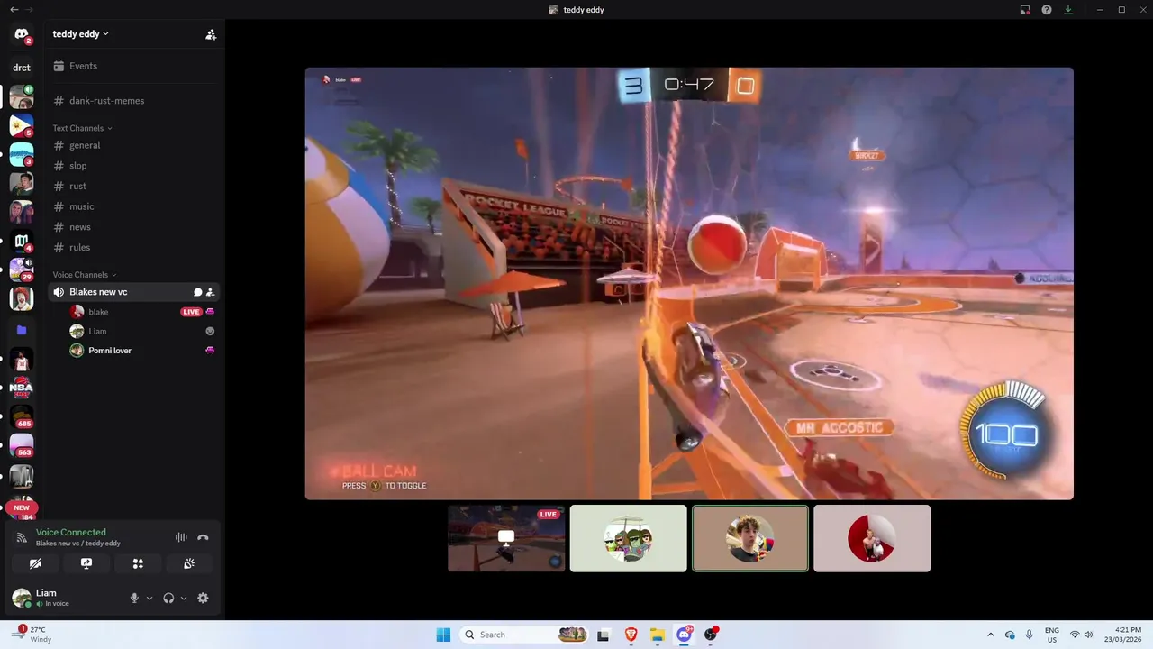
Task: Open File Explorer from taskbar
Action: tap(658, 635)
